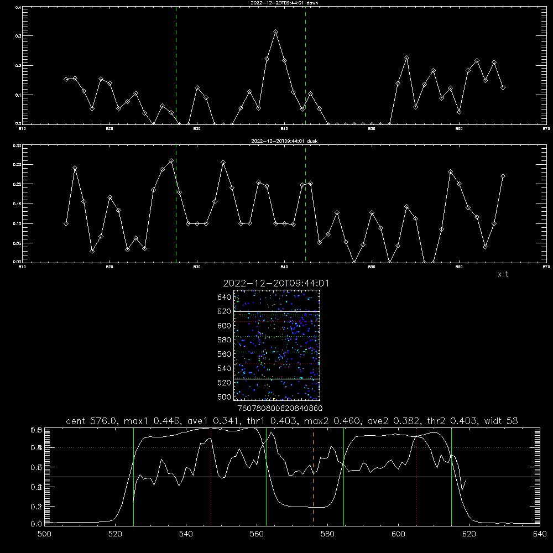553x553 pixels.
Task: Click the '580' x-axis label of the bottom plot
Action: click(x=327, y=534)
